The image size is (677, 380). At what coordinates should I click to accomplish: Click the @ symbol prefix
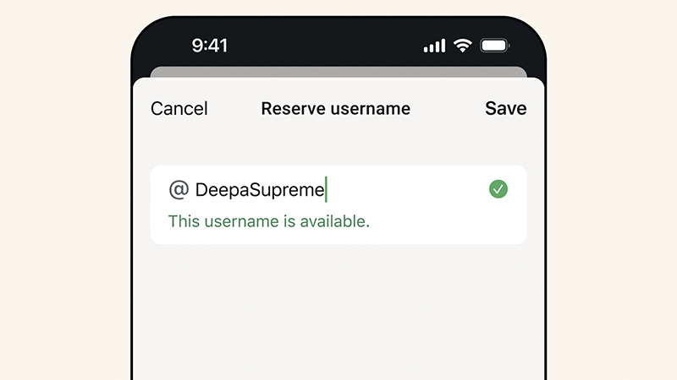coord(179,189)
